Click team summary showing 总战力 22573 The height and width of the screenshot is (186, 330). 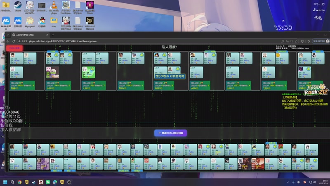(x=238, y=86)
